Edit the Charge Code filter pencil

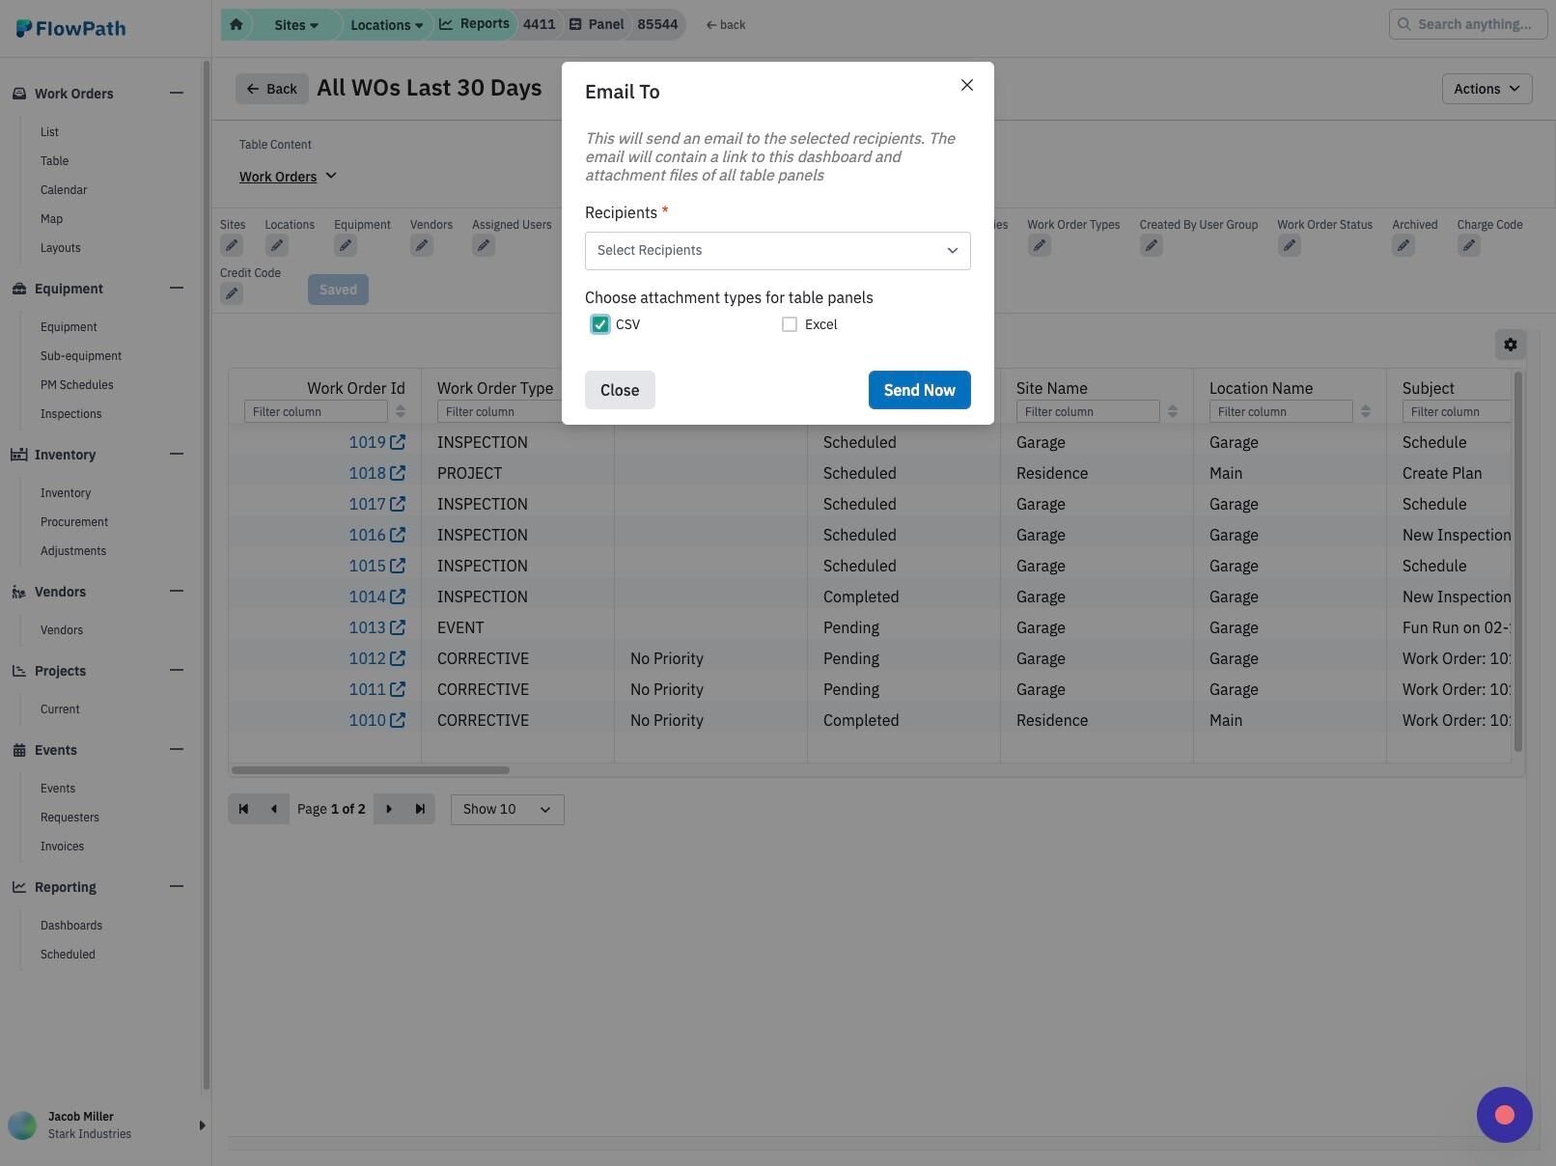tap(1468, 246)
